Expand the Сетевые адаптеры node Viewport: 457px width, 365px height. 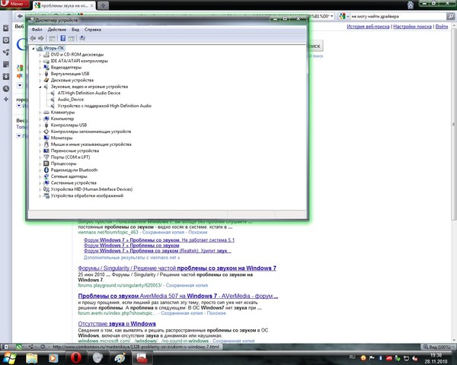[40, 176]
